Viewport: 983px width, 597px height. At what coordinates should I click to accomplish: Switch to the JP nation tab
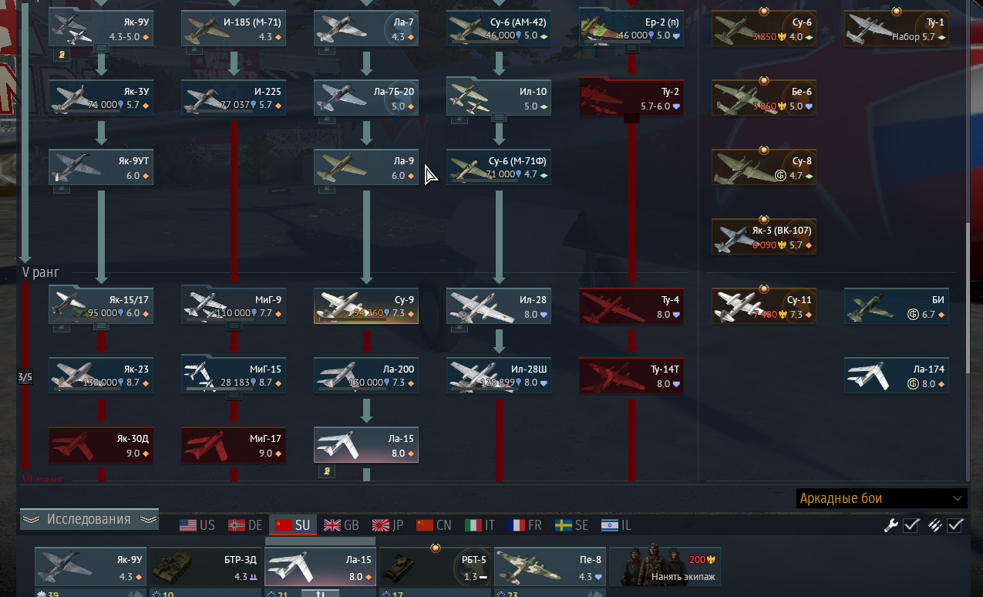point(388,525)
